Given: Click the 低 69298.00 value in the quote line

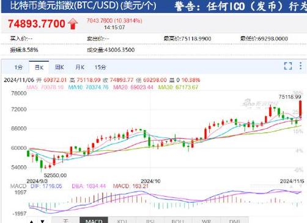Looking at the screenshot, I should pos(152,80).
